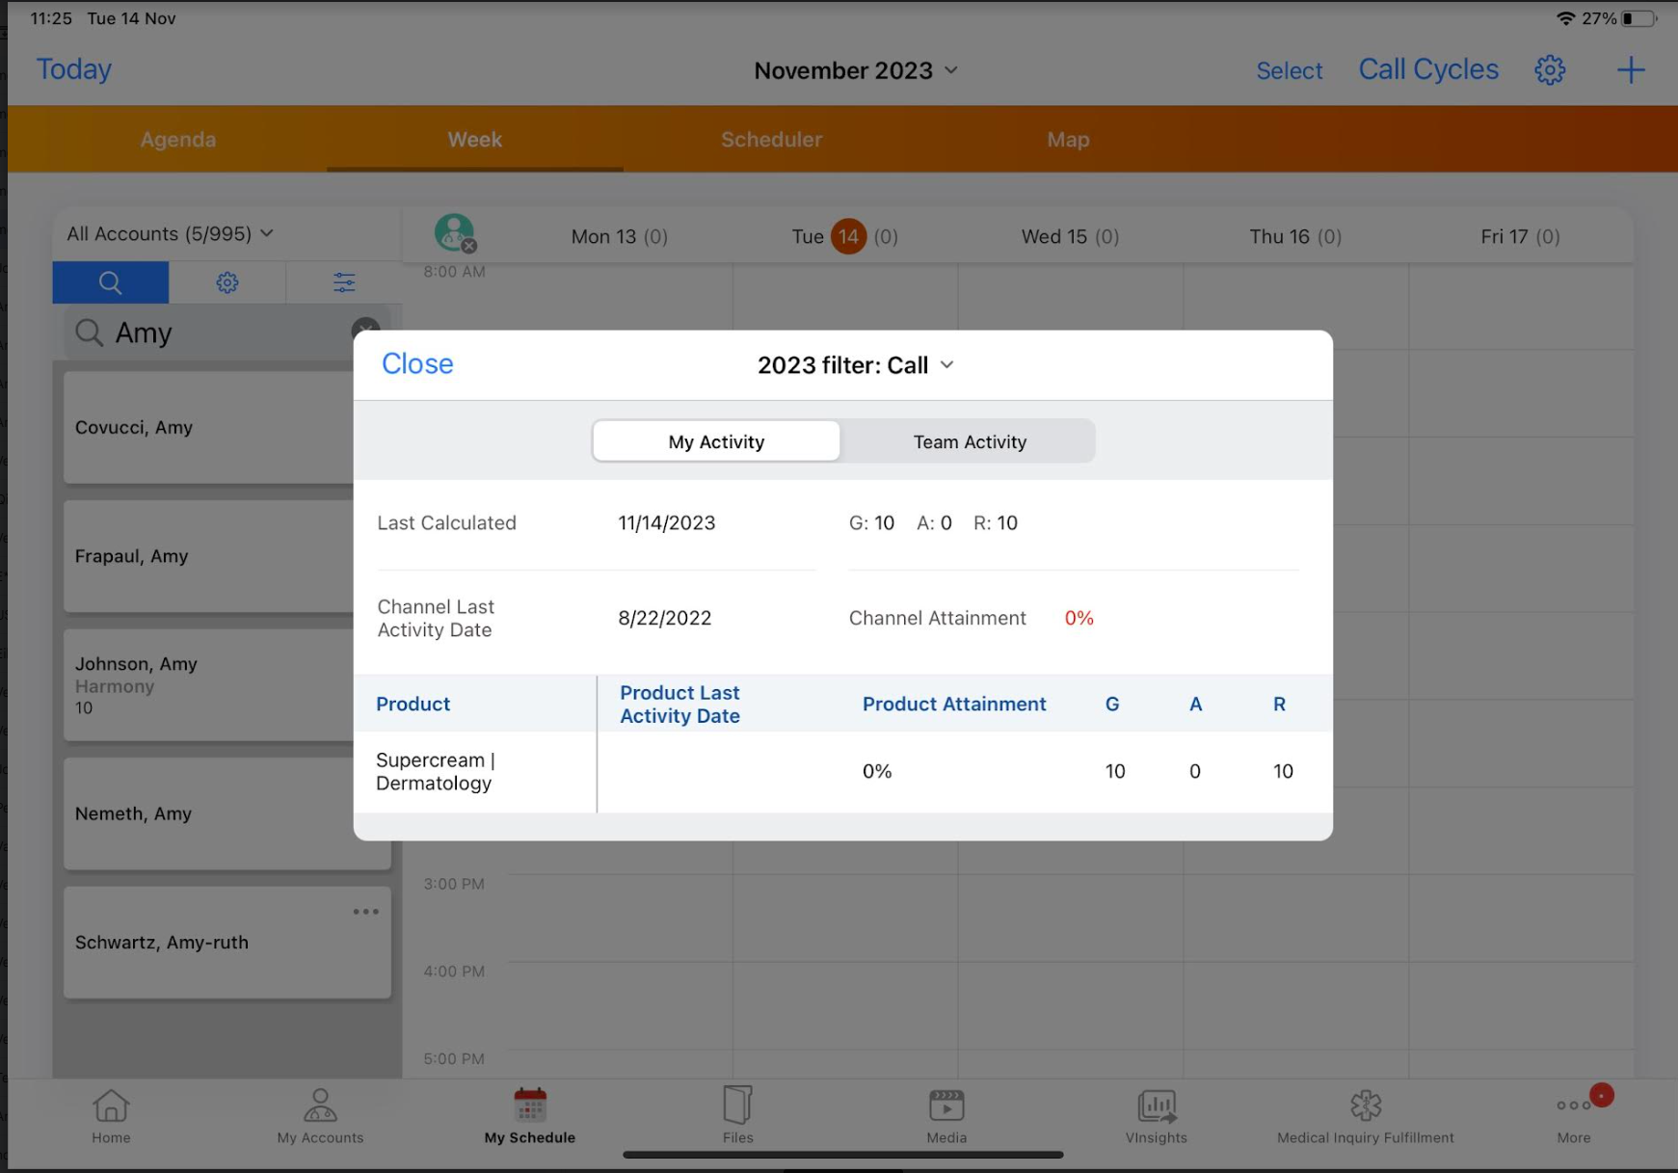This screenshot has height=1173, width=1678.
Task: Open Call Cycles link
Action: (x=1427, y=69)
